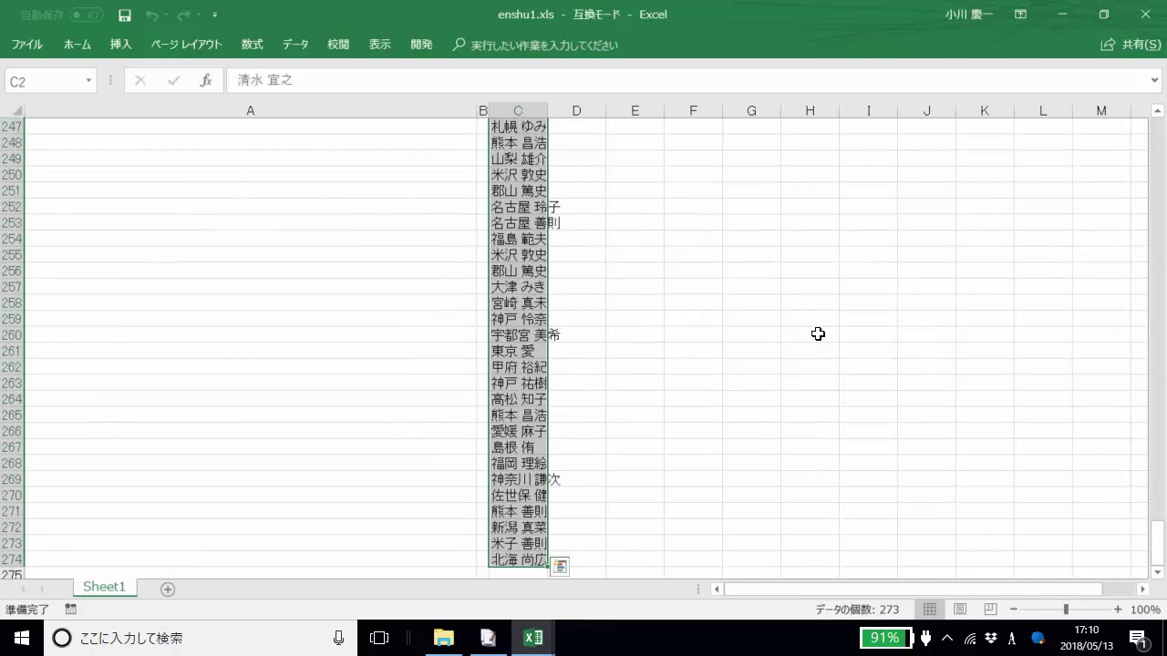Switch to Page Break Preview icon
The width and height of the screenshot is (1167, 656).
coord(990,610)
